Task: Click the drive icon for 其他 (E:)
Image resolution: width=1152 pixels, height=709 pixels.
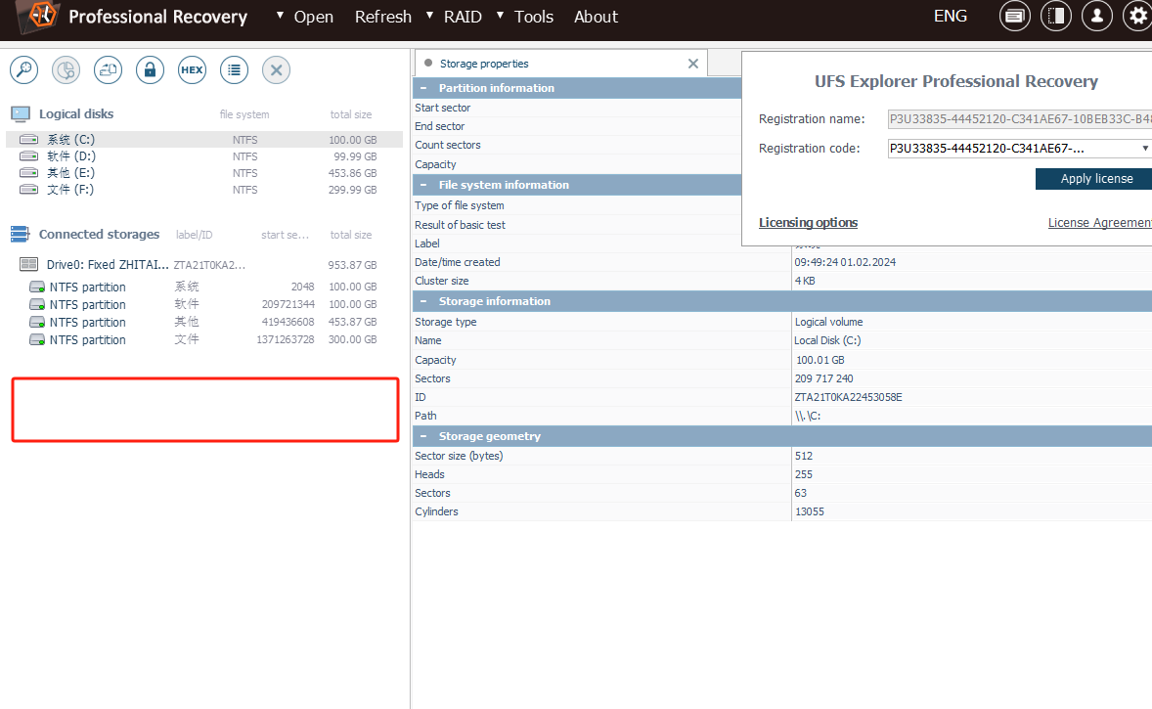Action: [x=28, y=173]
